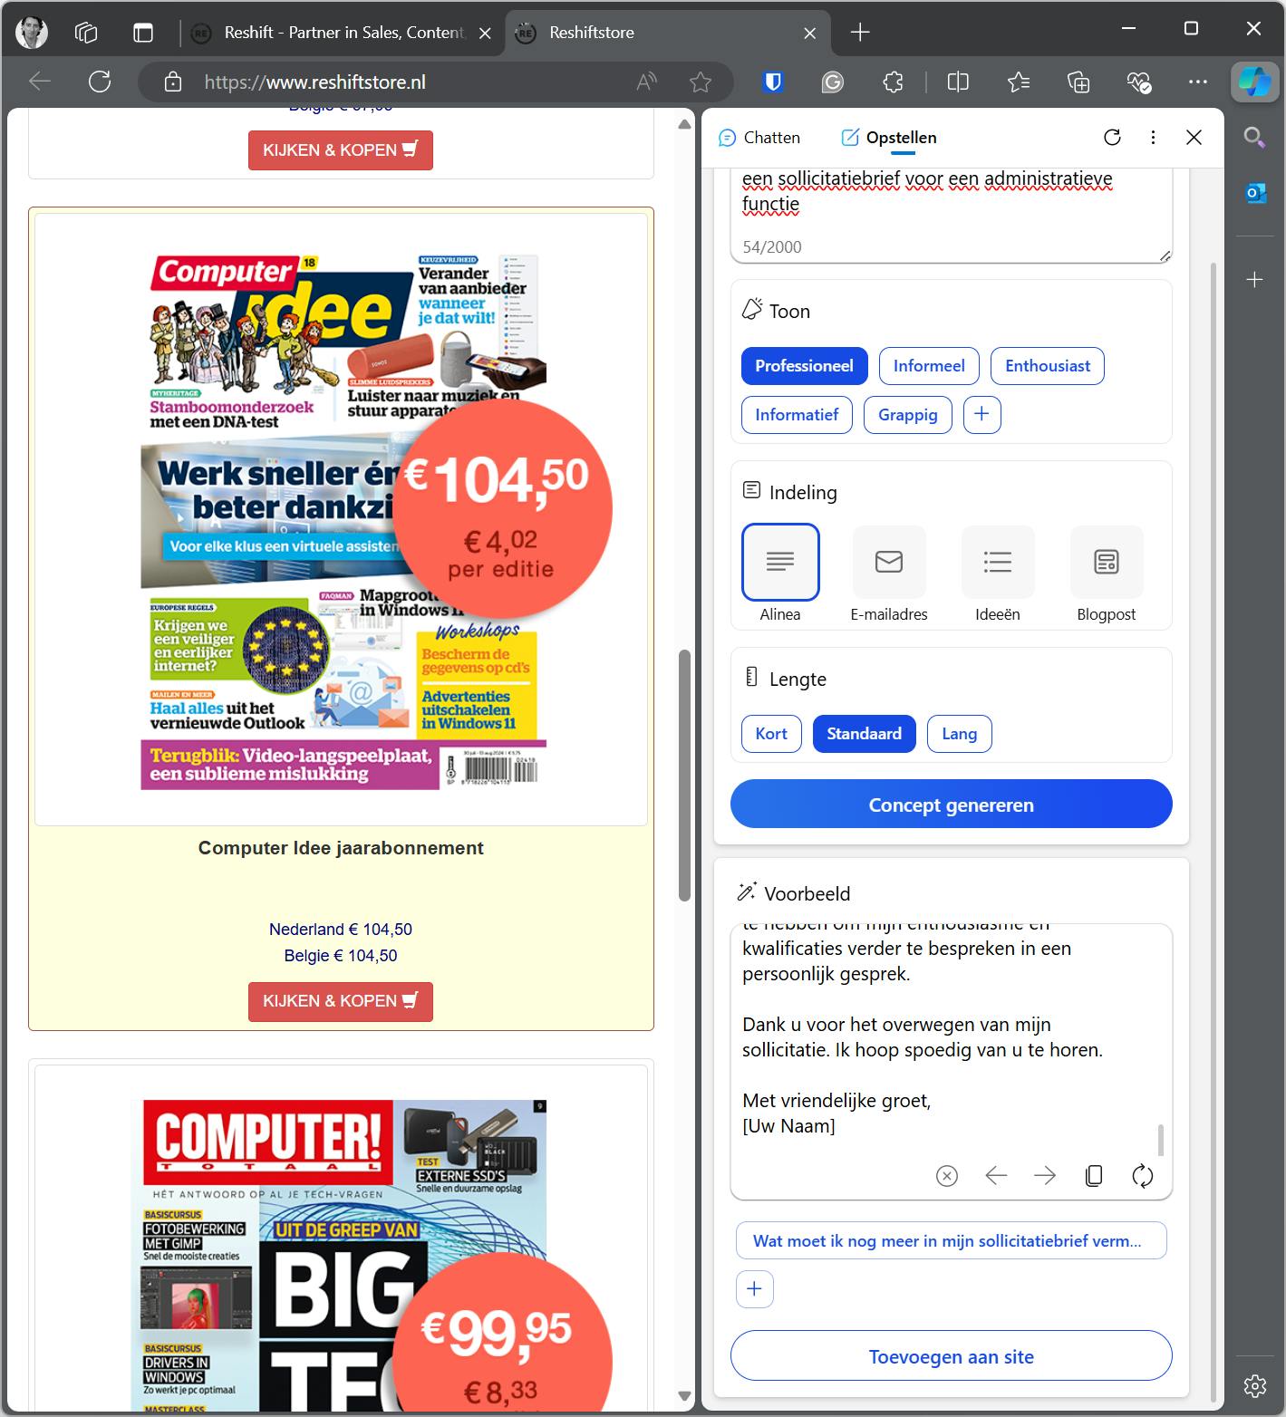Open the Workspaces icon

point(86,33)
